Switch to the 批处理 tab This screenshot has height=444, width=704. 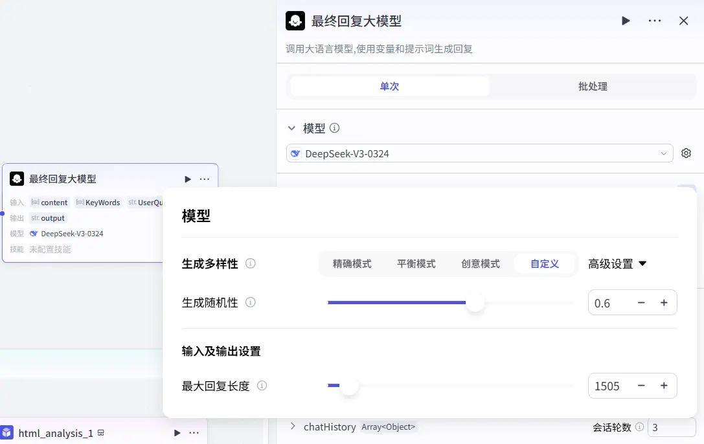point(592,85)
